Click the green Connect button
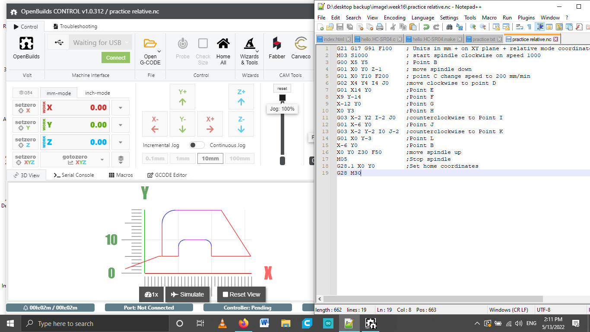590x332 pixels. (x=116, y=57)
